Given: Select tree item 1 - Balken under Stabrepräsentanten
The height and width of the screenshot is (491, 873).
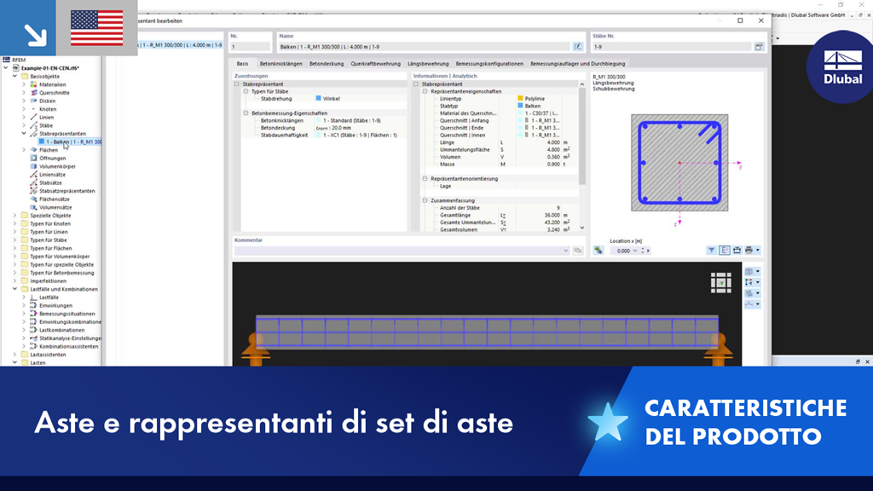Looking at the screenshot, I should click(x=70, y=142).
